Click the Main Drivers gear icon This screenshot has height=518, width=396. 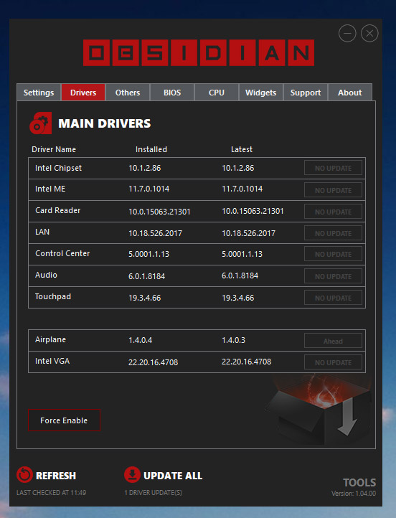[41, 123]
